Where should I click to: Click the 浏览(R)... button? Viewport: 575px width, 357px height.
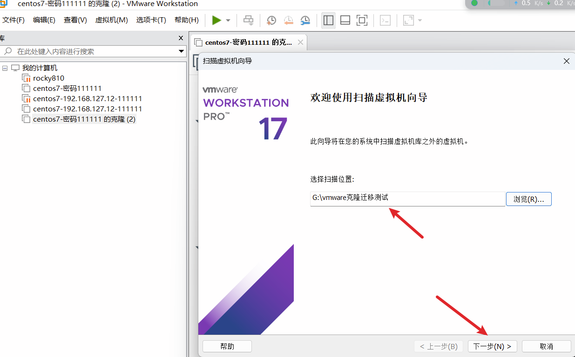click(x=529, y=199)
